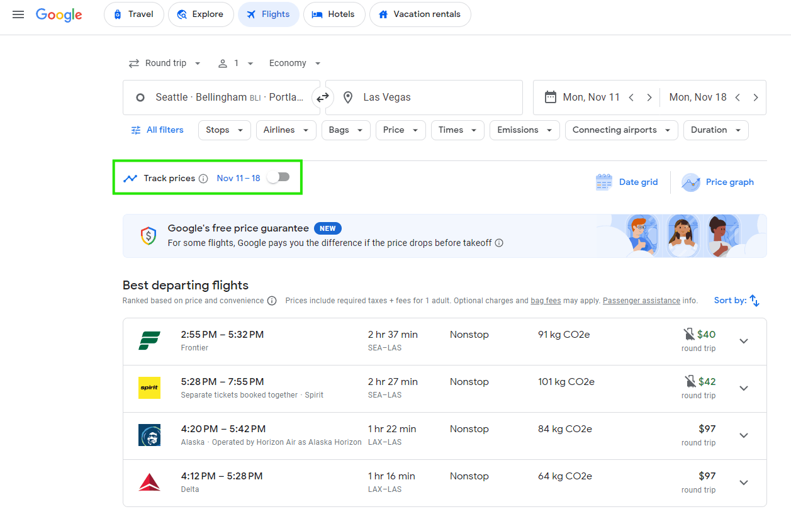Click the Spirit airline logo

click(149, 387)
